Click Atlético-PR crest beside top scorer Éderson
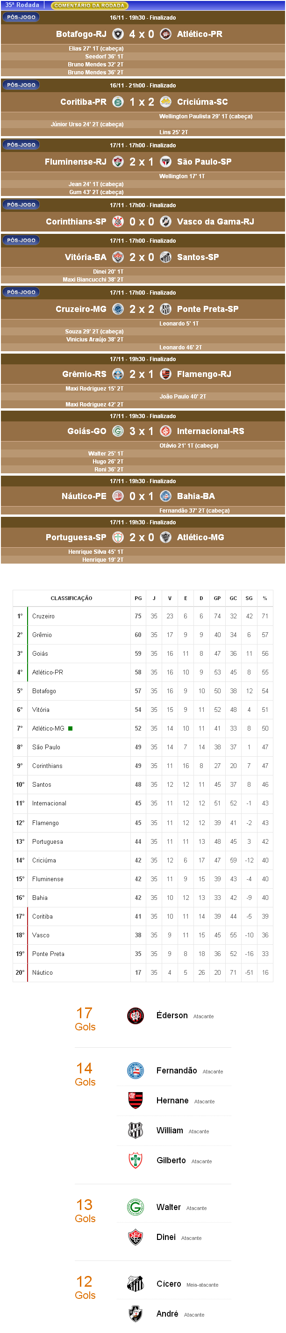286x1333 pixels. (136, 1016)
